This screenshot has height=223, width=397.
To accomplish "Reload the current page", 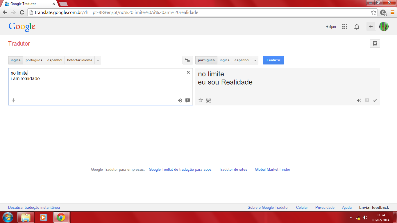I will pos(22,12).
